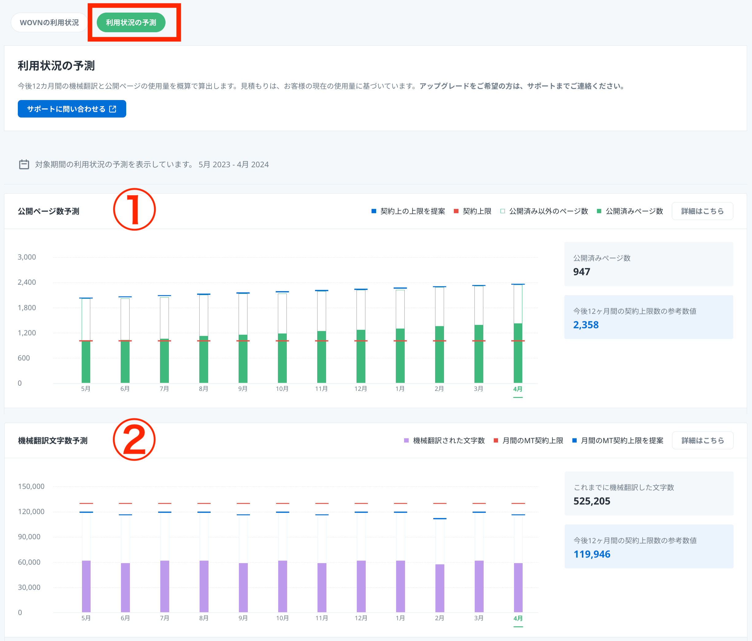This screenshot has height=641, width=752.
Task: Click the external-link icon on the support button
Action: pos(113,109)
